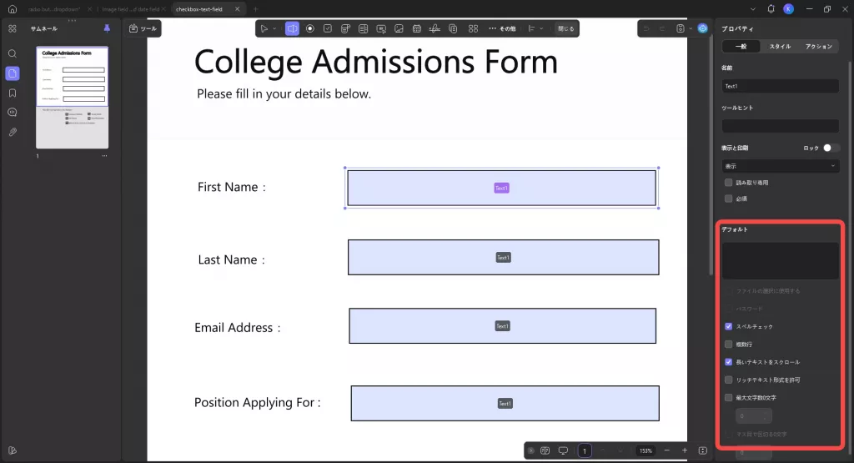Enable the 複数行 checkbox
This screenshot has width=854, height=463.
(x=728, y=345)
